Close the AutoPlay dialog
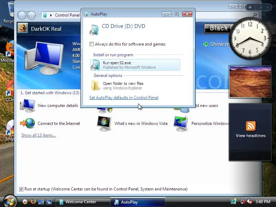 [x=187, y=14]
